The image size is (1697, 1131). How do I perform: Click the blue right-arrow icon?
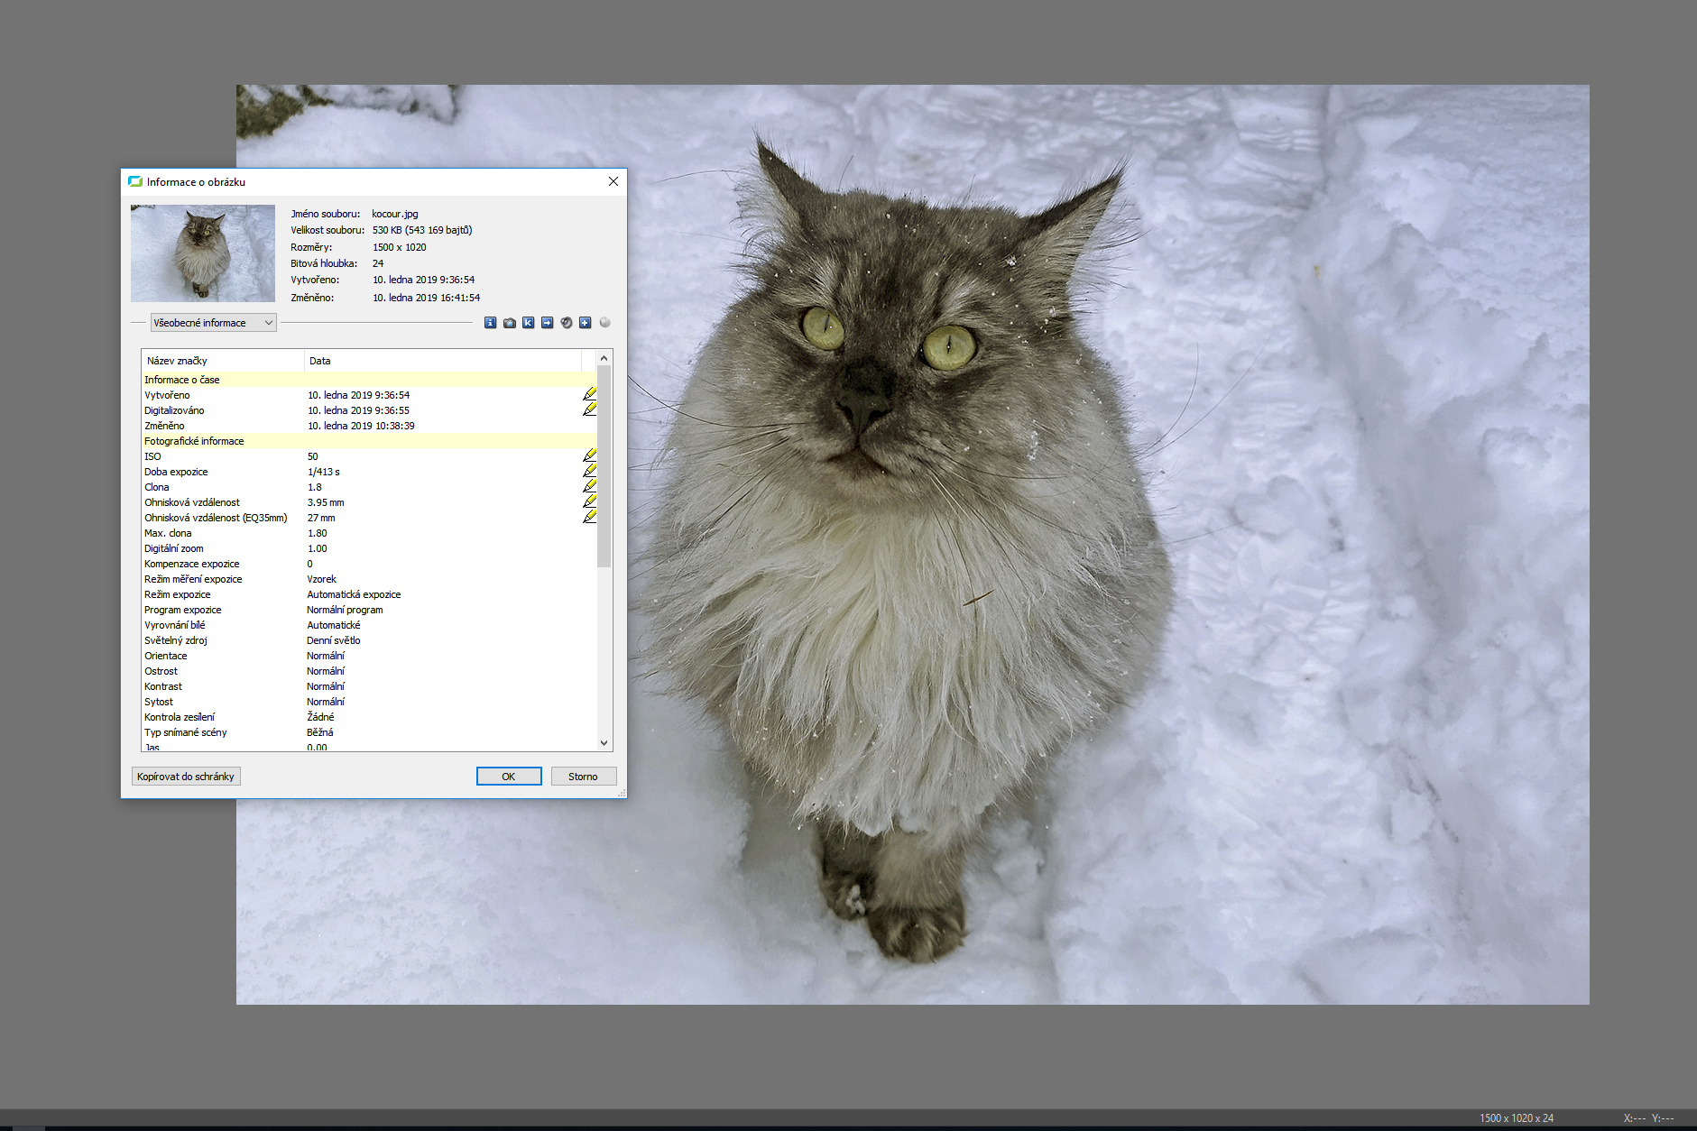[x=548, y=323]
